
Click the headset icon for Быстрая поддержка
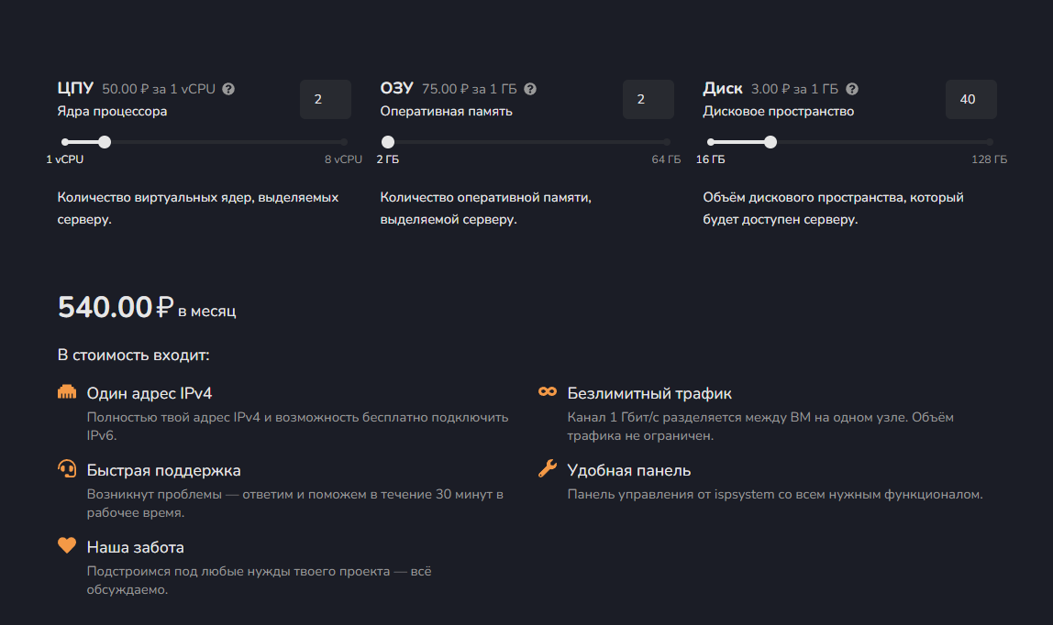point(67,470)
